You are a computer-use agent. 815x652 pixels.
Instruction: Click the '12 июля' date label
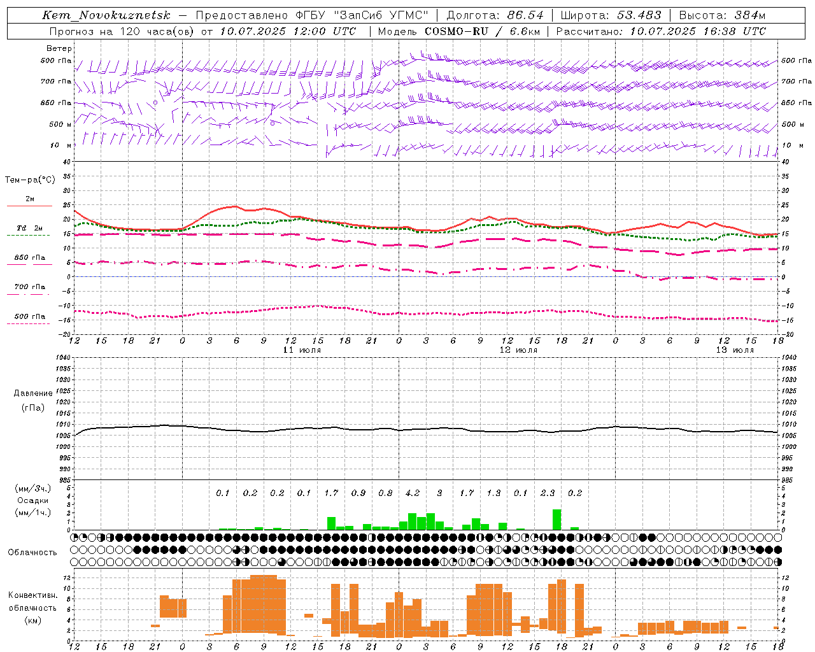(518, 350)
